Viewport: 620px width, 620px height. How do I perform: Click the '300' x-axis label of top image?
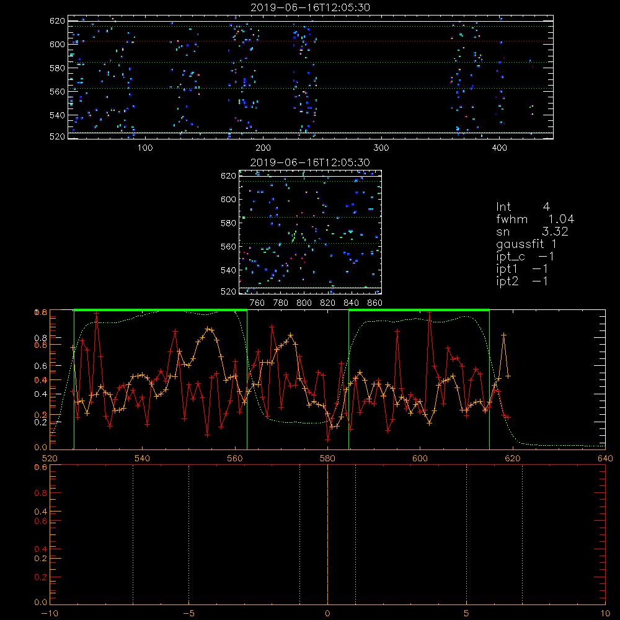[381, 148]
